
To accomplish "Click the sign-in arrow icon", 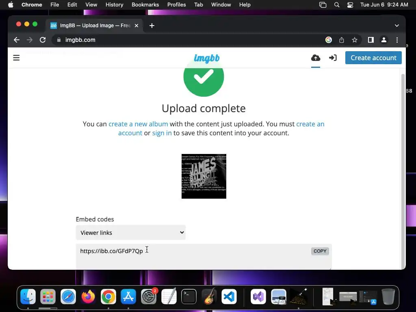I will click(x=333, y=58).
